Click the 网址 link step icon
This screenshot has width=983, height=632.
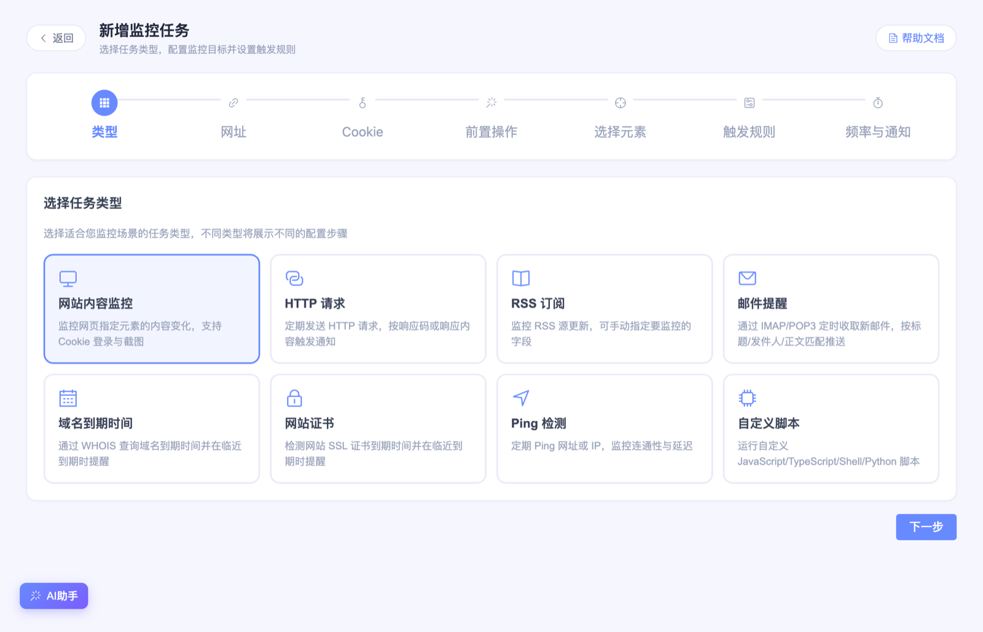[233, 103]
